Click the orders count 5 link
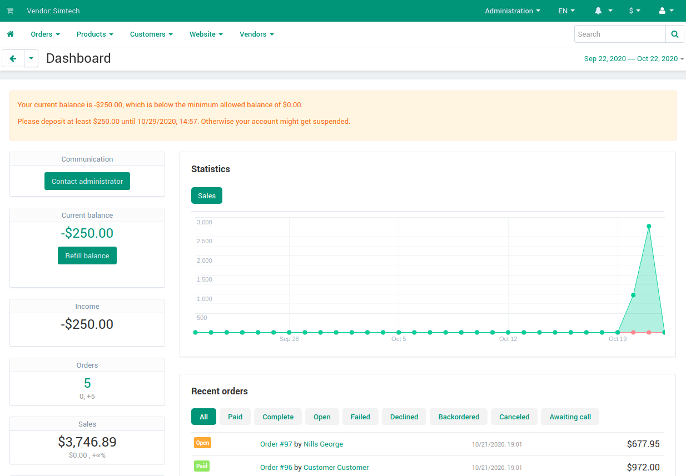686x476 pixels. pyautogui.click(x=87, y=383)
